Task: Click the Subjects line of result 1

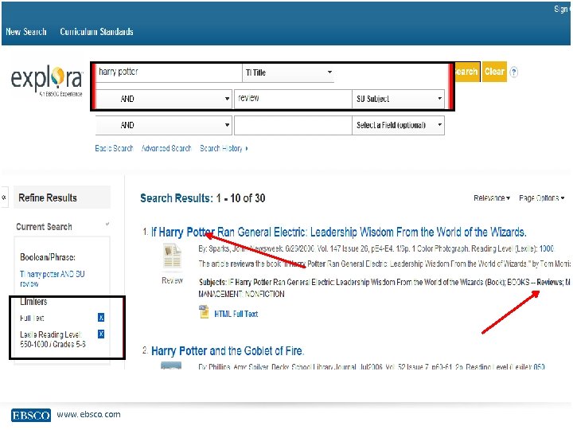Action: pyautogui.click(x=384, y=287)
